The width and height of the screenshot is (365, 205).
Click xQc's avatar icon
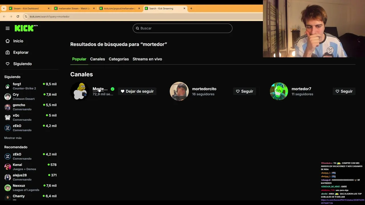pyautogui.click(x=8, y=118)
